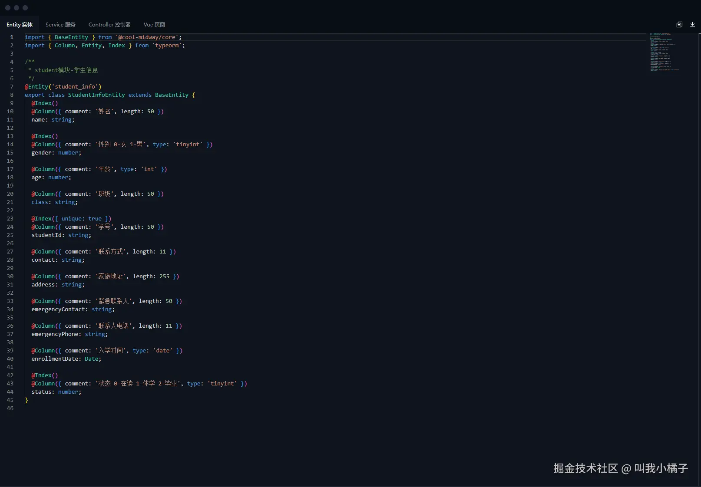Screen dimensions: 701x487
Task: Download the code file using the download icon
Action: pyautogui.click(x=692, y=25)
